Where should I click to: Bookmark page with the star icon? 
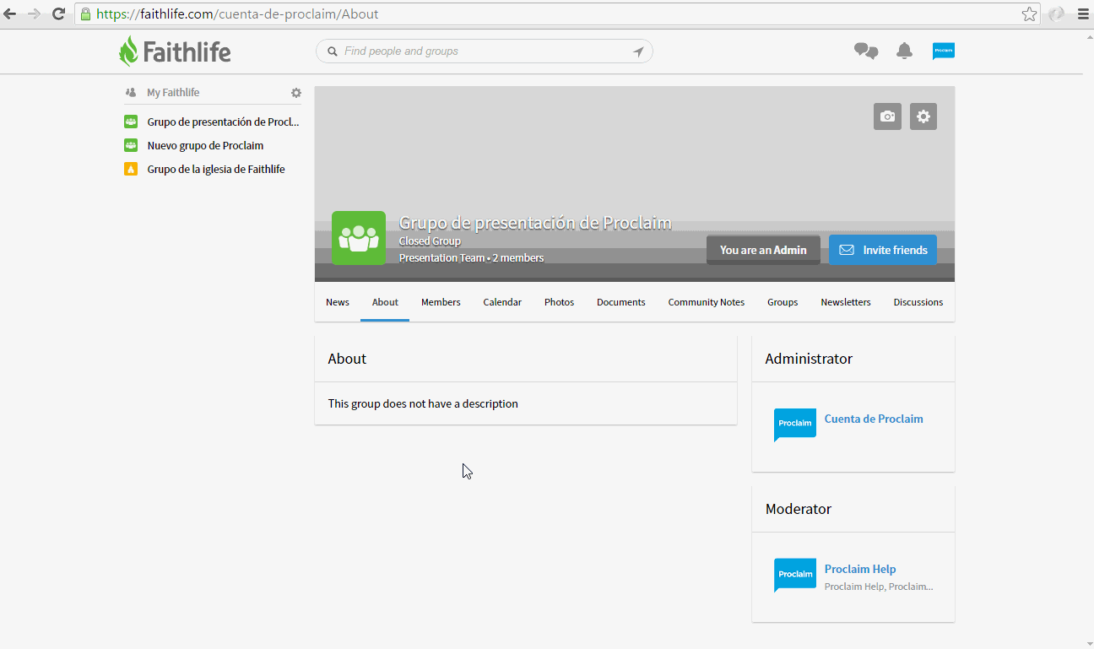1029,14
